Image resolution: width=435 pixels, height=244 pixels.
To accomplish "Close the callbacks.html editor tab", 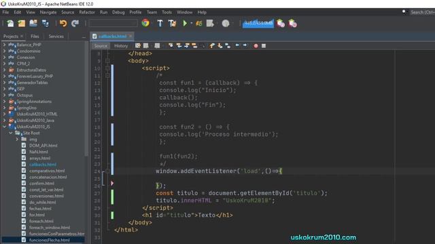I will click(x=130, y=36).
